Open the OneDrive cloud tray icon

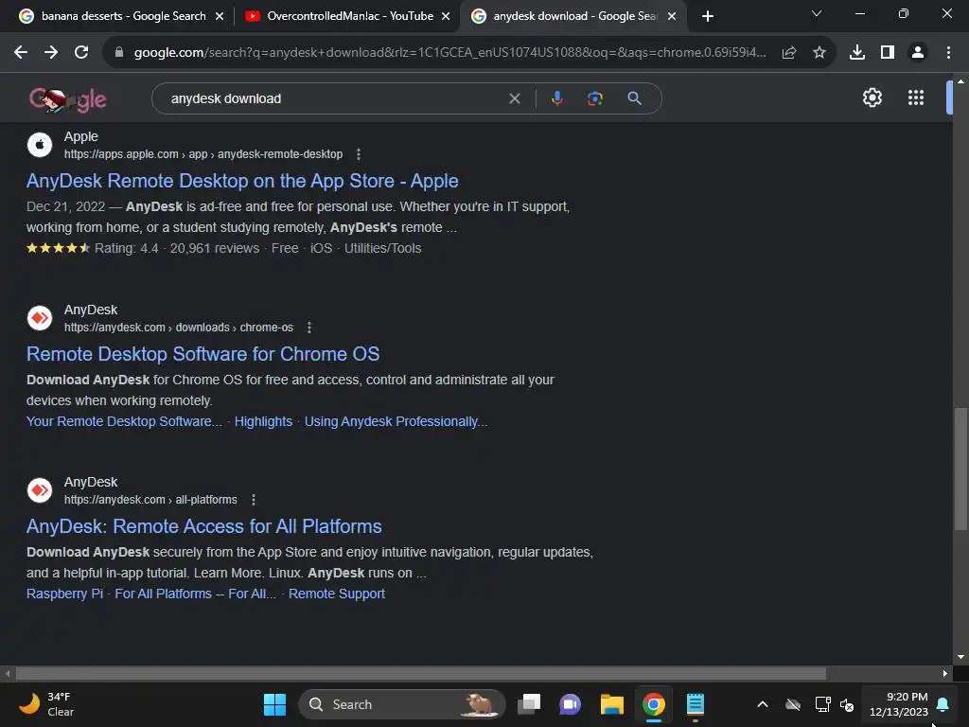click(793, 704)
